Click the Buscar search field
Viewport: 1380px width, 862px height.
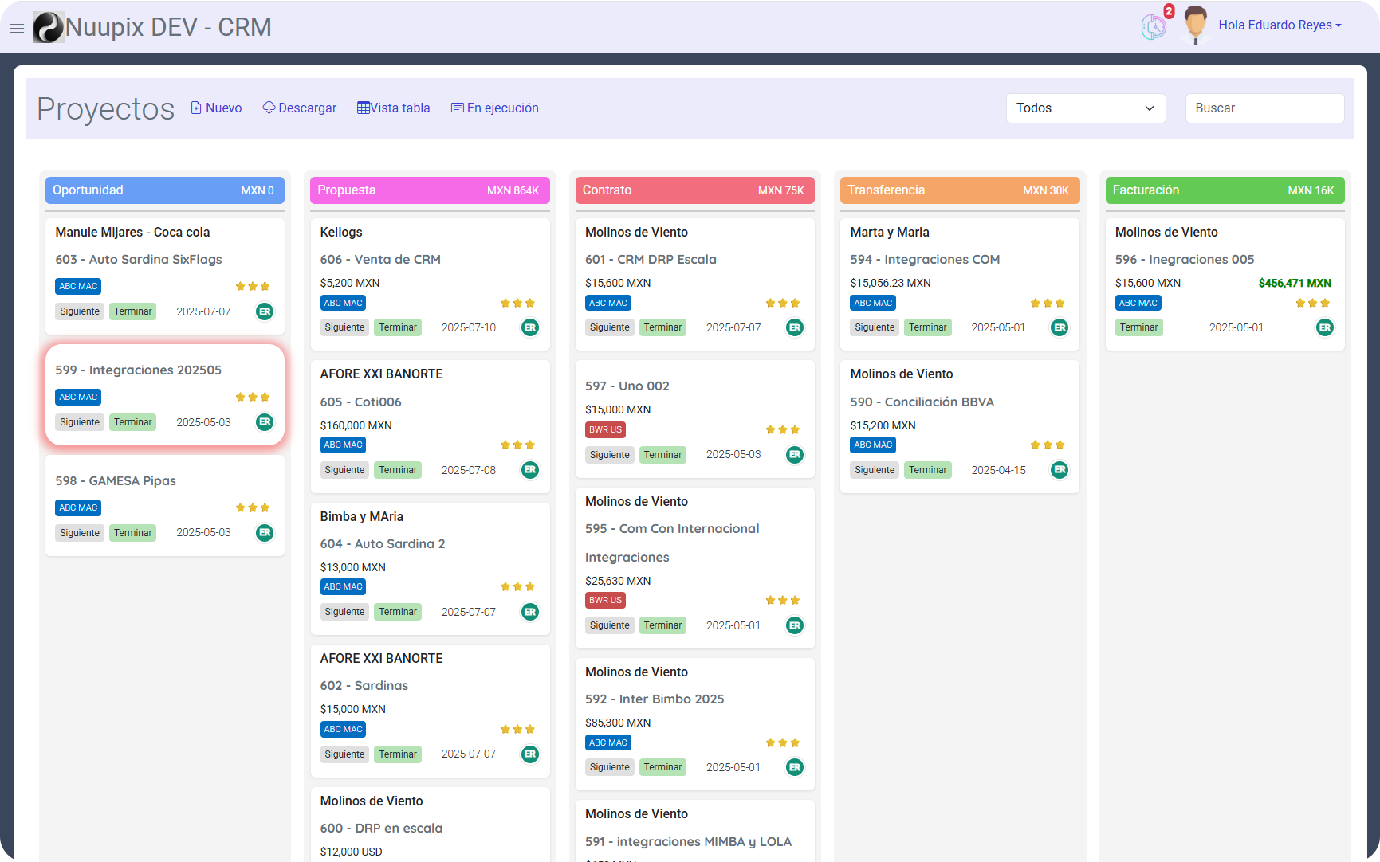click(x=1264, y=108)
